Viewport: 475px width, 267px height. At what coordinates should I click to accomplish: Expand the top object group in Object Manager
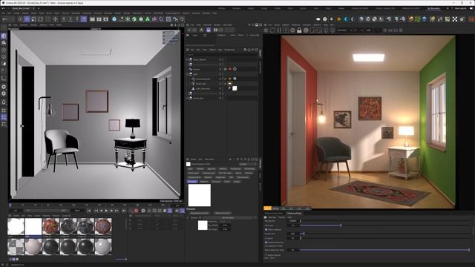tap(187, 59)
